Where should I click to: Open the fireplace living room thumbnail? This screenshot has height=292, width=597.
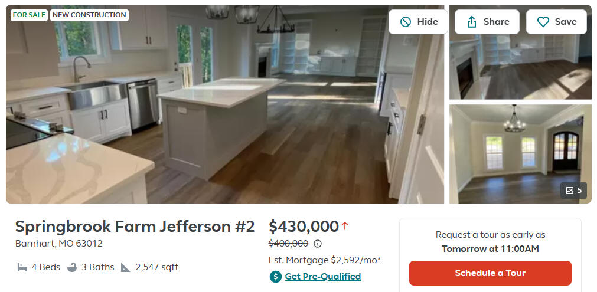[520, 52]
